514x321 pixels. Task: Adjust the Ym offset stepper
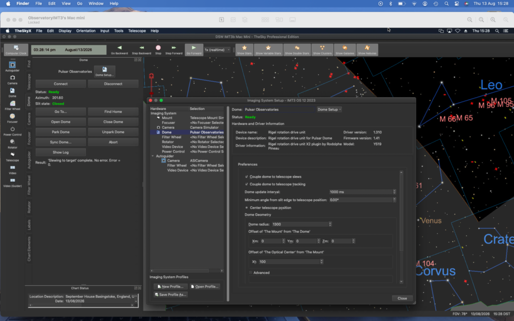319,241
